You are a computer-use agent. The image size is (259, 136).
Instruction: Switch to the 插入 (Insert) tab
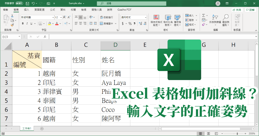tap(26, 10)
